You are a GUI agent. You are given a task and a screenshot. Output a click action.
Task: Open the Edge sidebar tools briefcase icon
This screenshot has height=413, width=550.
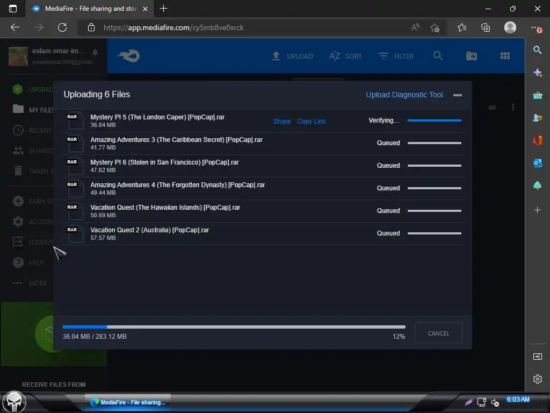(537, 95)
